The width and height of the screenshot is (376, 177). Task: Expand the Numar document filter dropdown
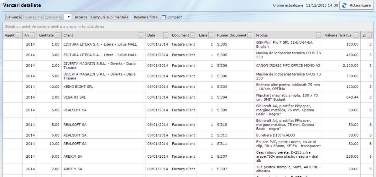249,35
